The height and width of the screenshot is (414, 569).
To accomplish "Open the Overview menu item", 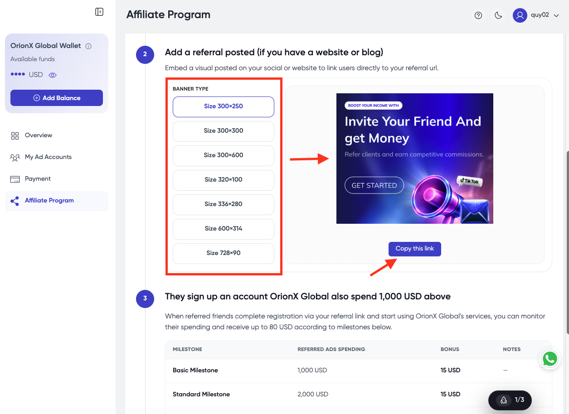I will 57,135.
